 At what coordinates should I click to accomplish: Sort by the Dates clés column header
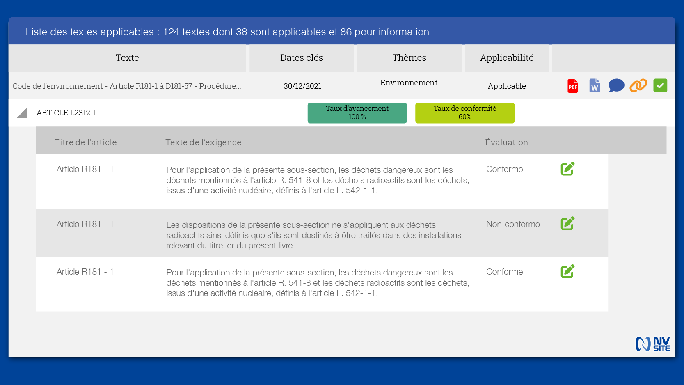pos(302,58)
